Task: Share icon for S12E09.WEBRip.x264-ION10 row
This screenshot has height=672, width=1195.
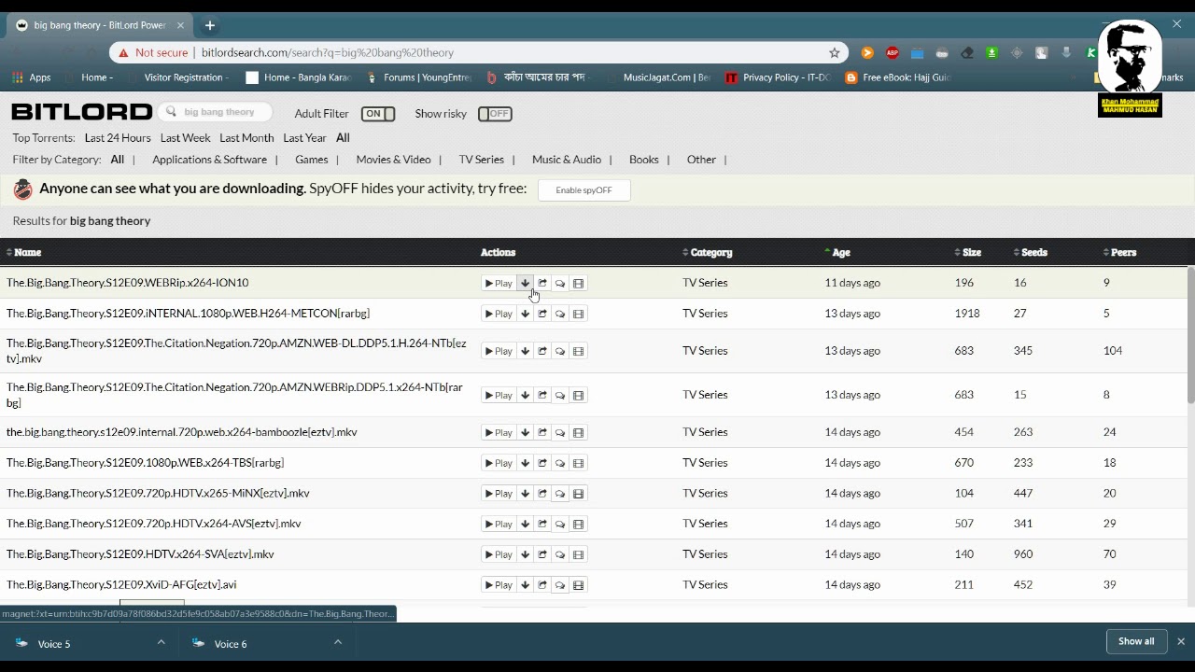Action: (x=542, y=284)
